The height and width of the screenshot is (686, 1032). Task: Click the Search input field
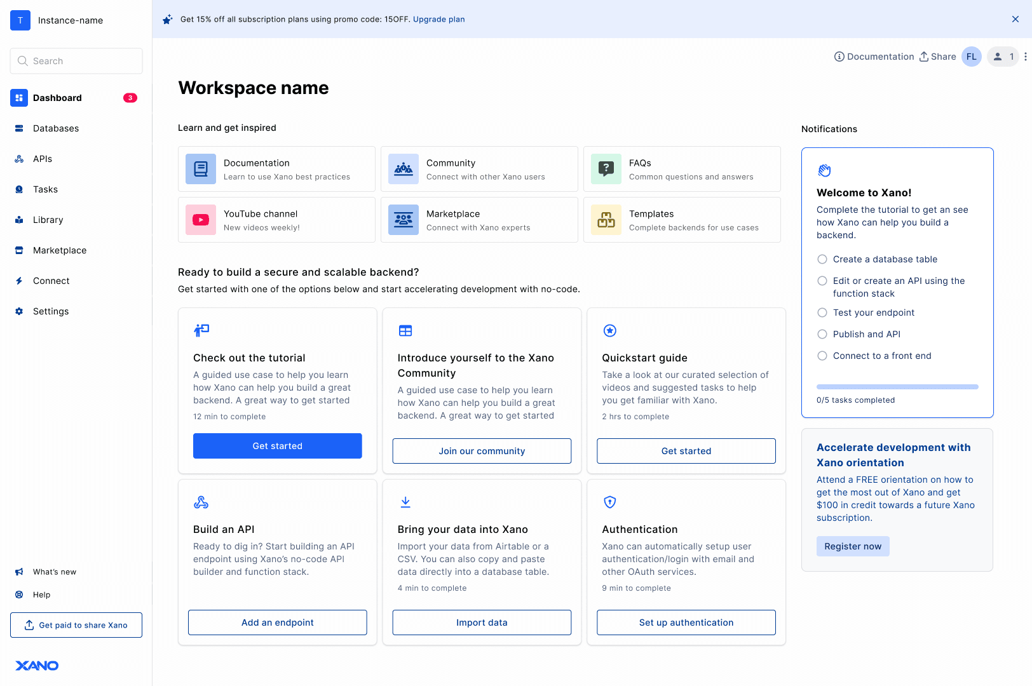pos(76,61)
